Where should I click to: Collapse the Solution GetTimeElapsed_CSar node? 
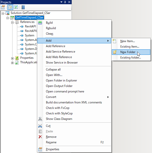tap(3, 13)
